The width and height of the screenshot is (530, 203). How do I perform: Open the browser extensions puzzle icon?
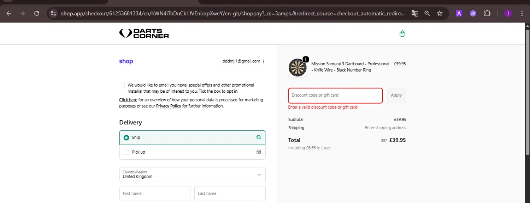487,13
